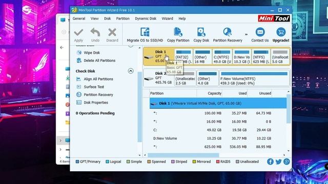Choose Delete All Partitions in sidebar
This screenshot has height=184, width=328.
(x=99, y=60)
